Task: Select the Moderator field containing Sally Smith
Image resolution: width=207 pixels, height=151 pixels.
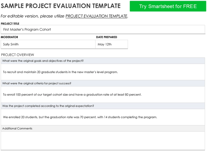Action: coord(48,44)
